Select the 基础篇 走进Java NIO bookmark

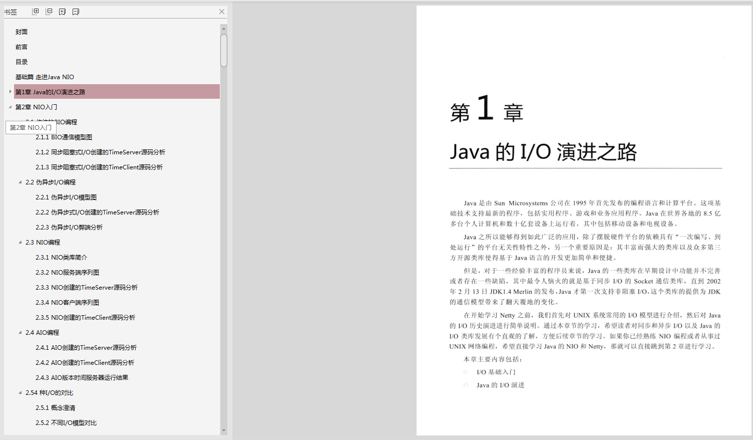[45, 77]
